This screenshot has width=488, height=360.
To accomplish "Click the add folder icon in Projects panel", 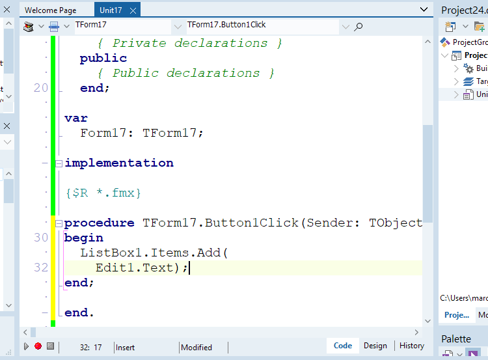I will 479,26.
